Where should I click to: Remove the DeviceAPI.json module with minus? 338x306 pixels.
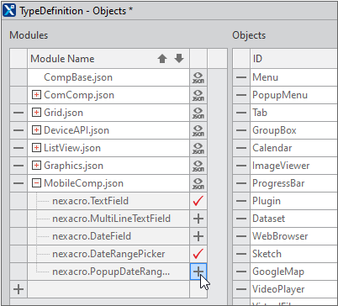(x=18, y=130)
